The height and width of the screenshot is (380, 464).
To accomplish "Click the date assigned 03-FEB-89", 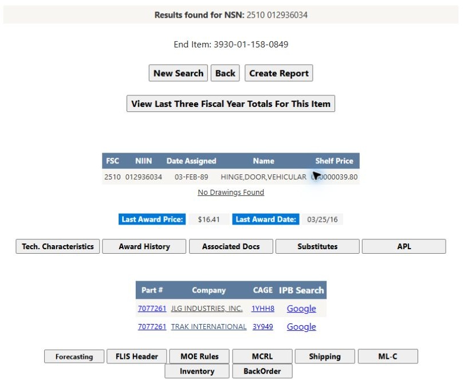I will [x=191, y=177].
